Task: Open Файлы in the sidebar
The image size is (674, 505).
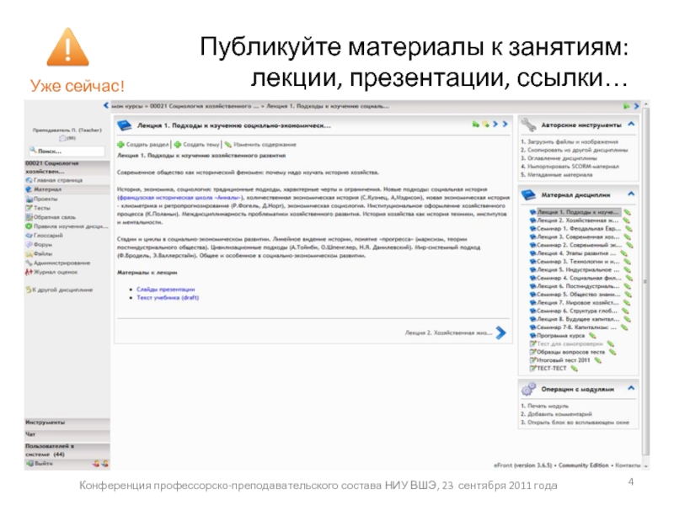Action: pyautogui.click(x=43, y=253)
